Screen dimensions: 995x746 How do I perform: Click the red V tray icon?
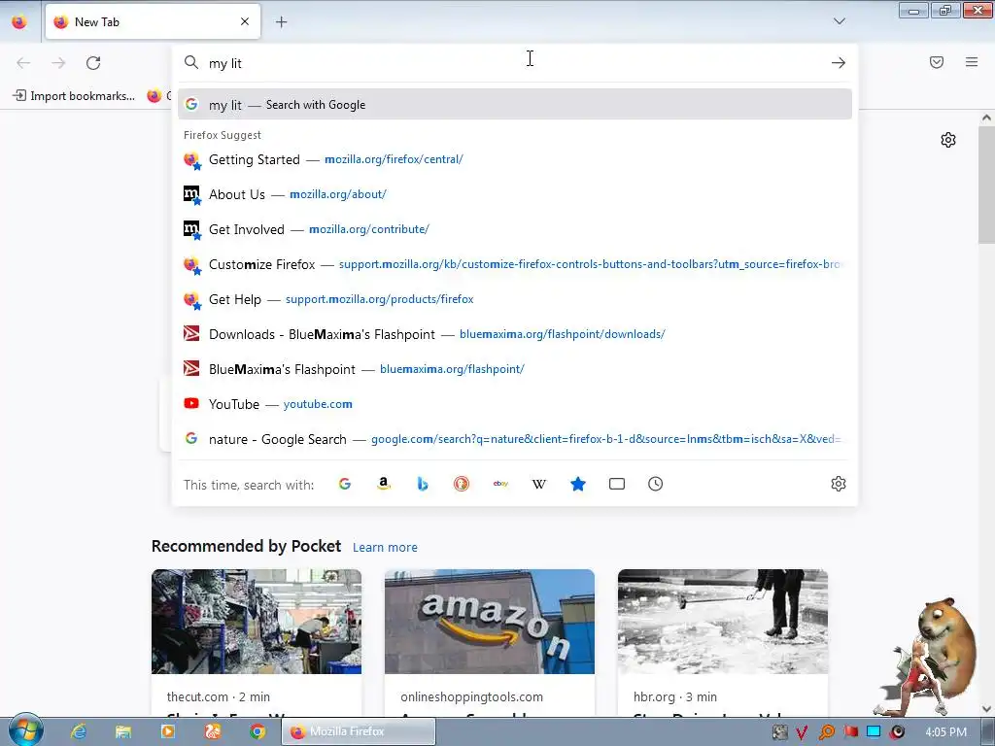(802, 732)
